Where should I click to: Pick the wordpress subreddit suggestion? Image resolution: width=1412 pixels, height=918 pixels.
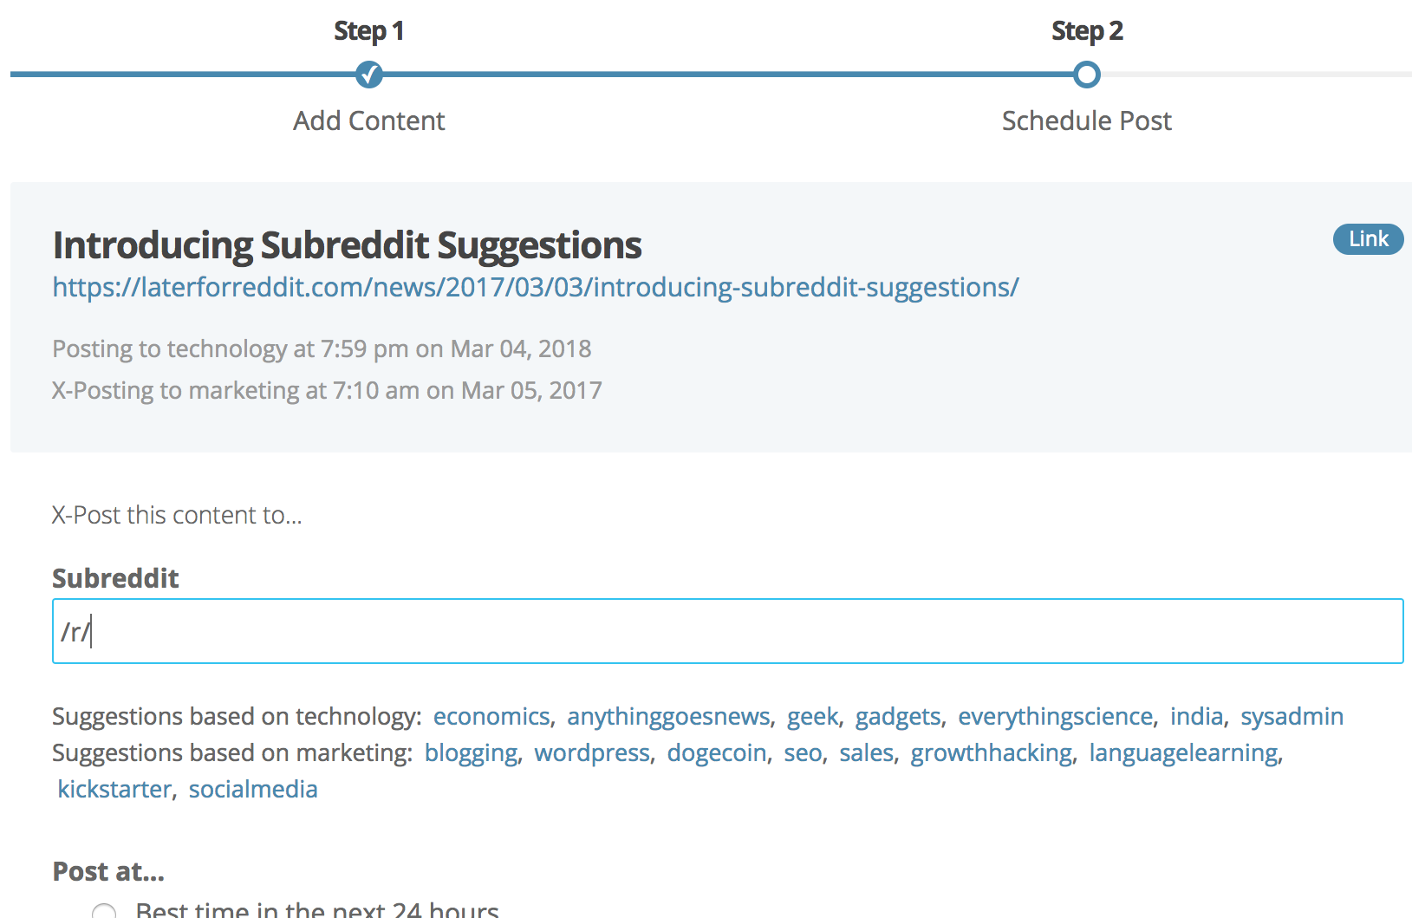pos(592,752)
